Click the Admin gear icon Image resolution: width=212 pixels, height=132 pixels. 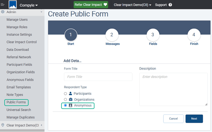pos(3,12)
